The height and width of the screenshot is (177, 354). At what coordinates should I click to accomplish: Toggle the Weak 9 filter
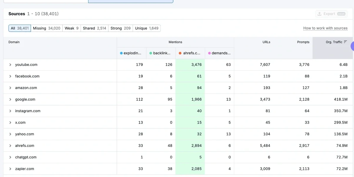pyautogui.click(x=71, y=28)
